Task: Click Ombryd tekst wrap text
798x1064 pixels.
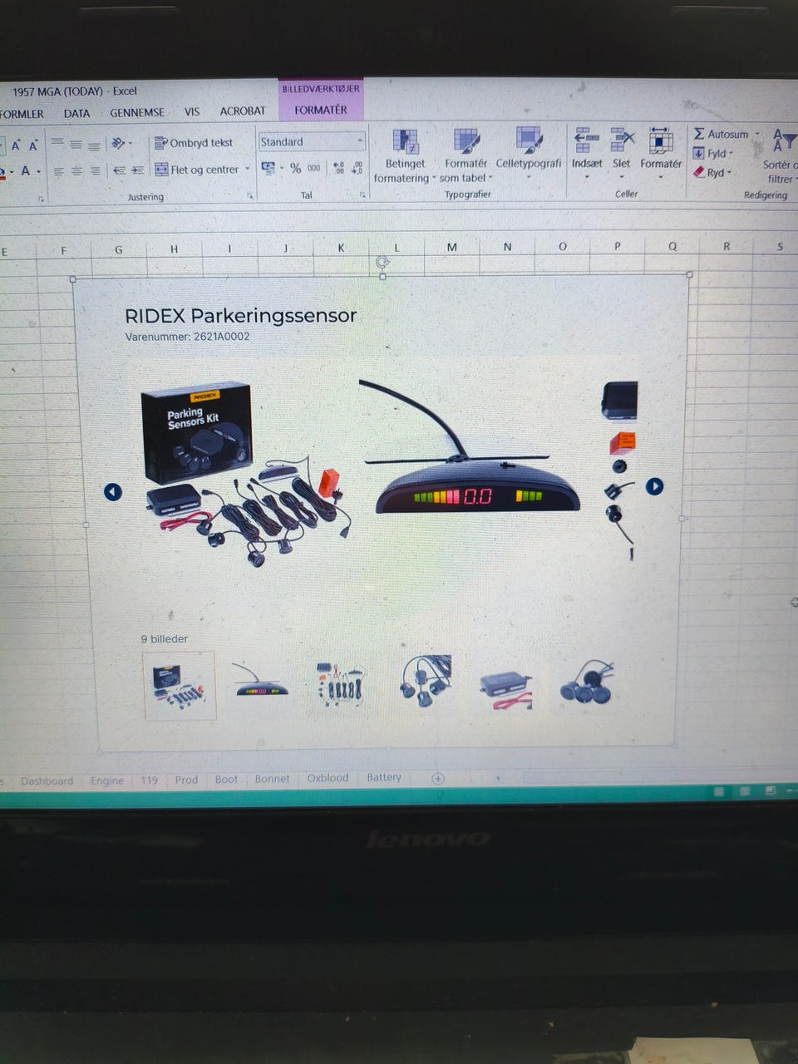Action: pyautogui.click(x=194, y=143)
